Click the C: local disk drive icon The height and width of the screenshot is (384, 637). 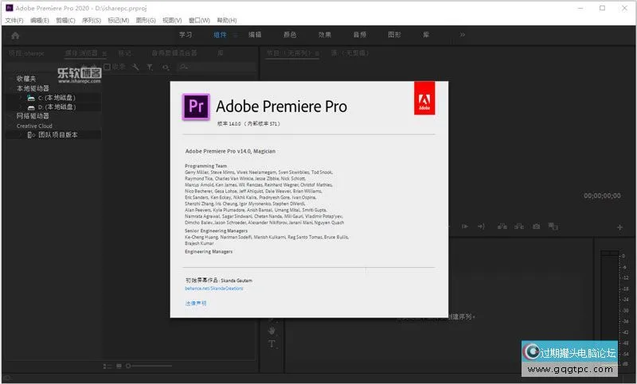31,98
